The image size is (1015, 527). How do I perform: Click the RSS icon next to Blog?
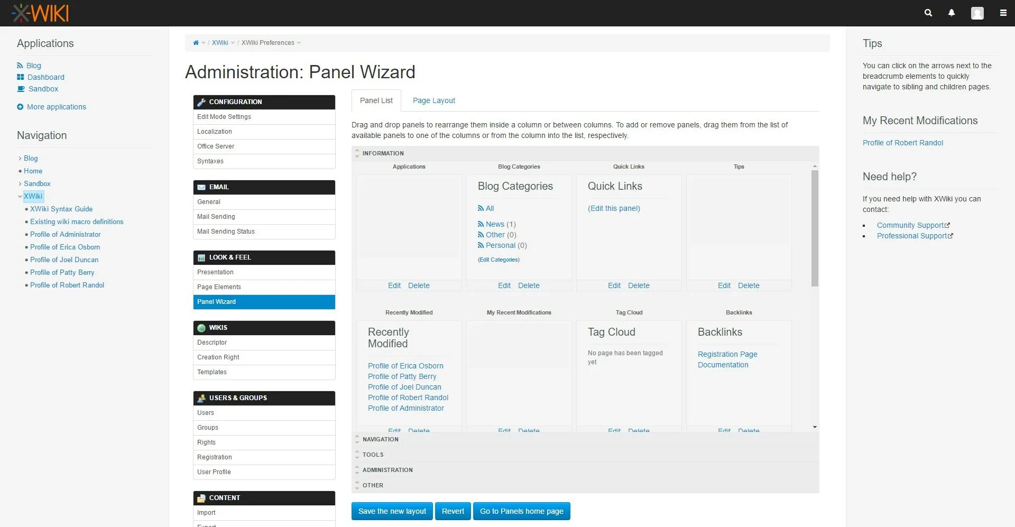[x=20, y=65]
